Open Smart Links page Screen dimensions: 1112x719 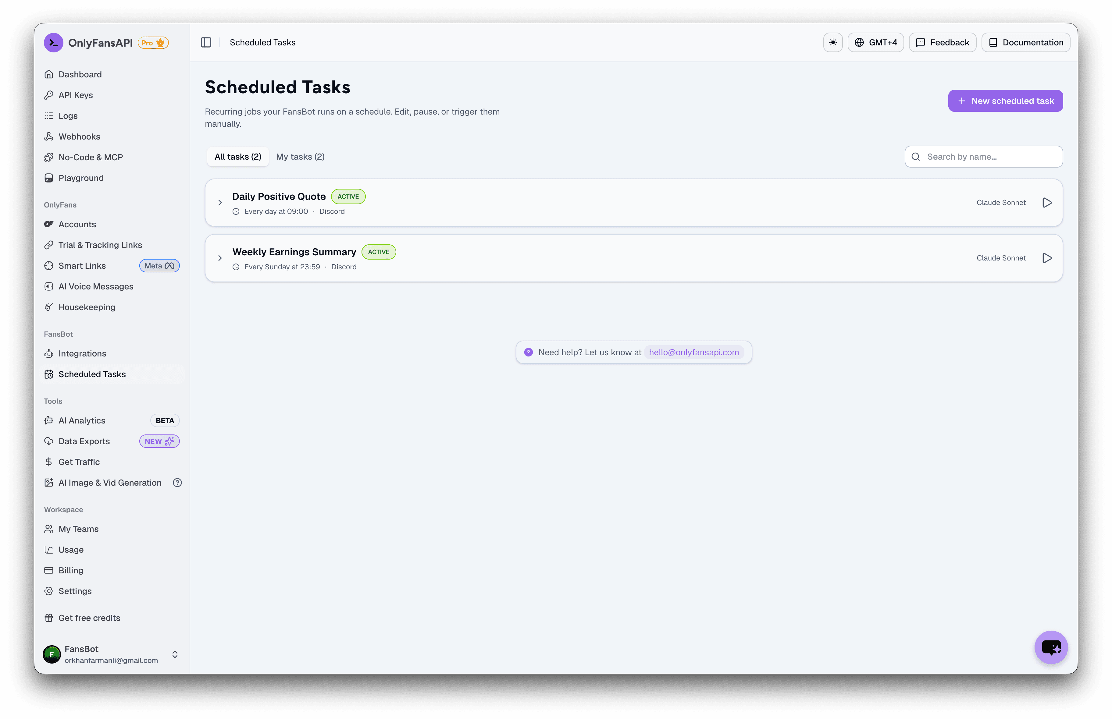tap(82, 266)
